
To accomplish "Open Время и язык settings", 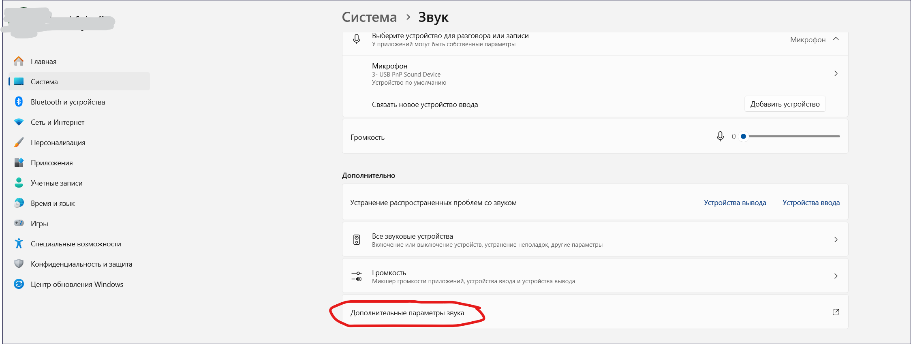I will click(x=79, y=203).
